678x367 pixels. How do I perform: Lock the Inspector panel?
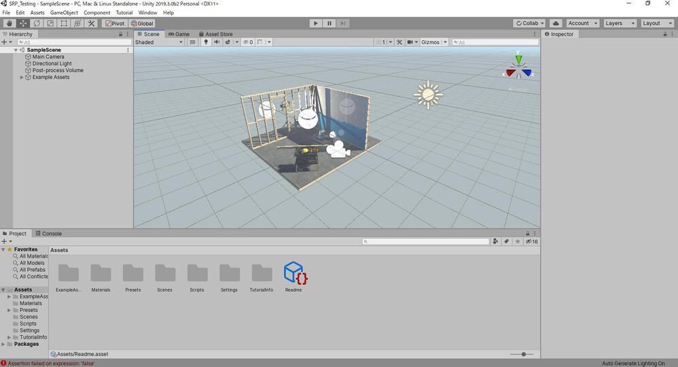tap(665, 34)
